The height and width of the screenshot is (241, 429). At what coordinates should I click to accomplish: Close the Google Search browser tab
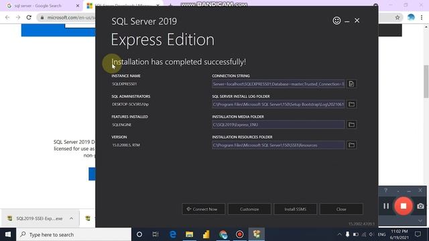[78, 6]
